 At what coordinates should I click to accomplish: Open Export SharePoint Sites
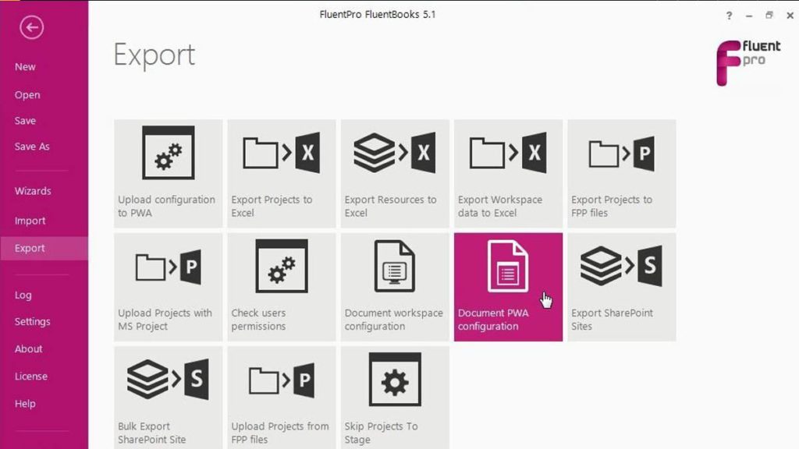click(x=620, y=285)
